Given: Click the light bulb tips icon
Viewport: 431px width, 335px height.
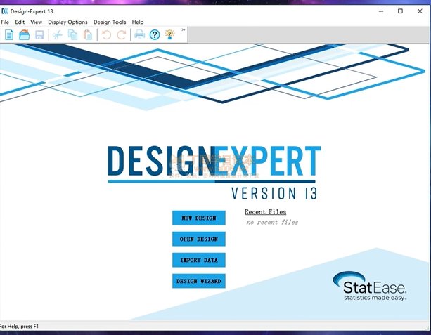Looking at the screenshot, I should pos(169,34).
